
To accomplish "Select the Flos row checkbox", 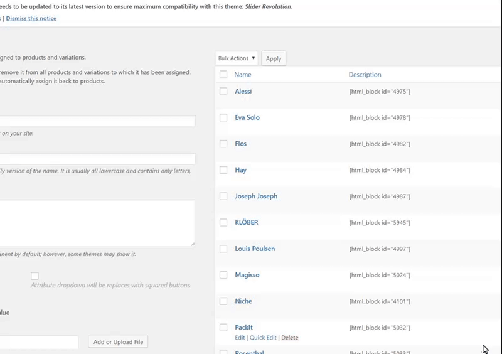I will point(223,144).
